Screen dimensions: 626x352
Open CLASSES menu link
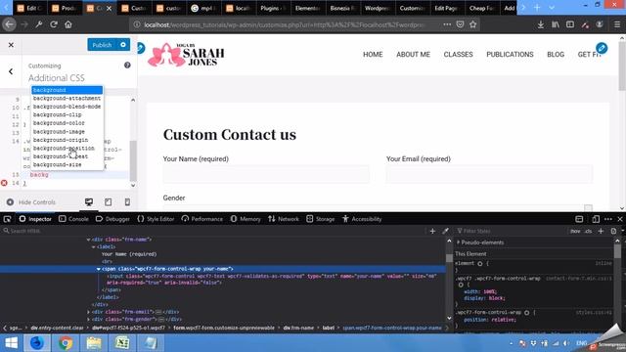[458, 55]
